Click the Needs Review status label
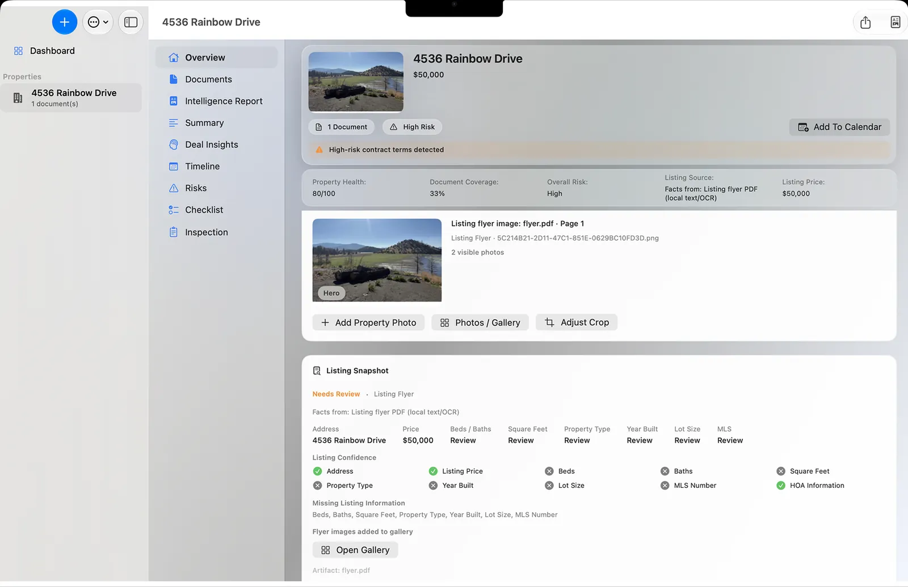 point(336,394)
